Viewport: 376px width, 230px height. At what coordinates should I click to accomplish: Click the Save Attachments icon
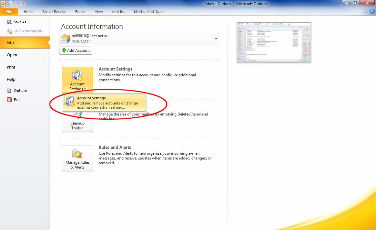[x=9, y=31]
